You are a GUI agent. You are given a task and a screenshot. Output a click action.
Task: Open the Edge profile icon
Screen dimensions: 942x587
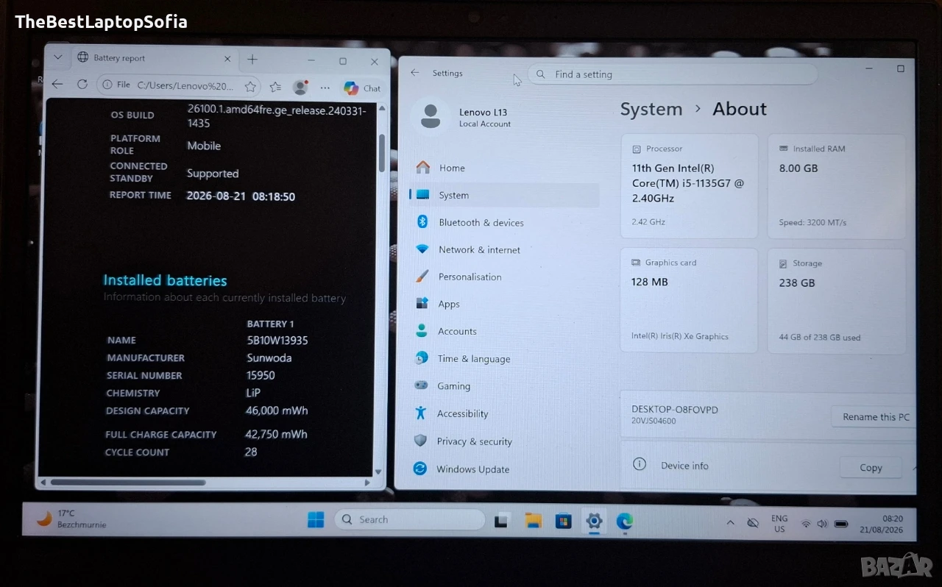[x=300, y=88]
